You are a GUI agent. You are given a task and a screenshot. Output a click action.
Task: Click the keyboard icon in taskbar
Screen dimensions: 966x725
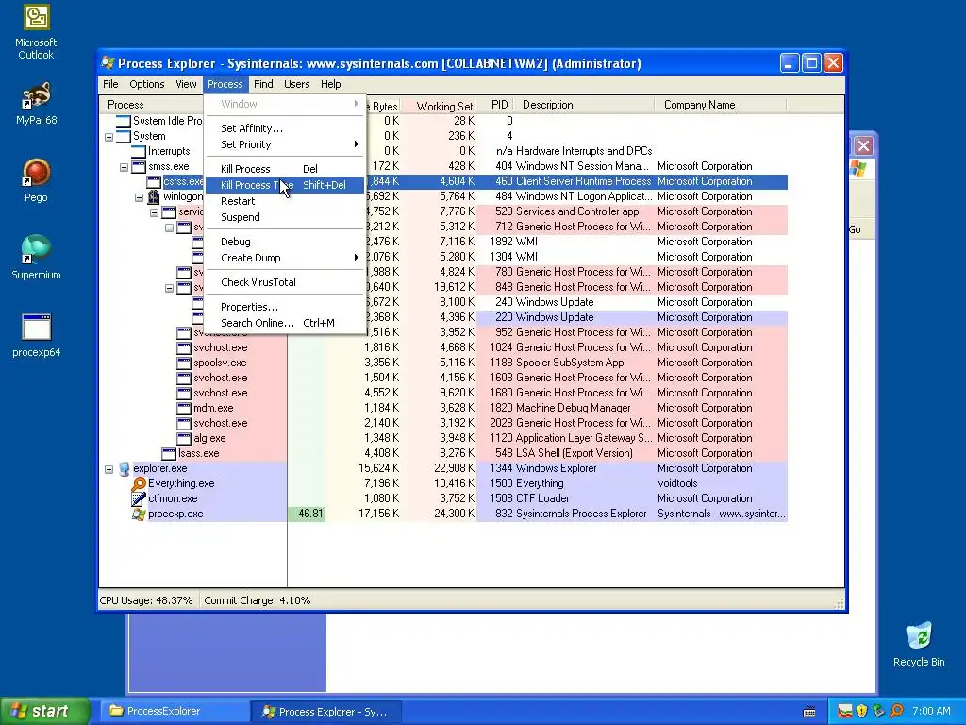tap(809, 712)
